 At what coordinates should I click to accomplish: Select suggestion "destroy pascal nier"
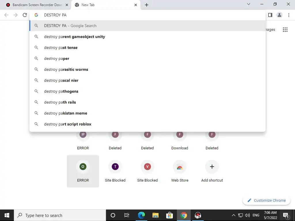[147, 81]
